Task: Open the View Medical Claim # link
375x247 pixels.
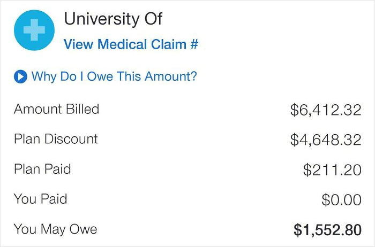Action: (131, 44)
